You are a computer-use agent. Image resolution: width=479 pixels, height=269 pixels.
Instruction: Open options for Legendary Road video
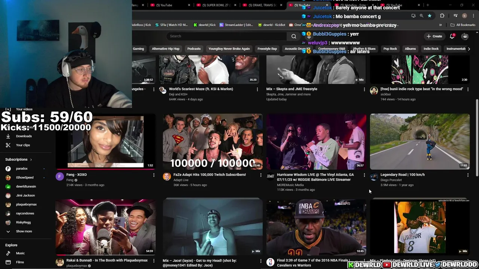point(468,175)
